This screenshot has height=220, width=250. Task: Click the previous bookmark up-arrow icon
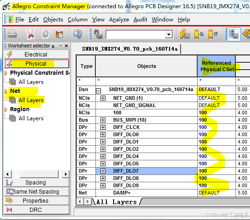pos(213,34)
